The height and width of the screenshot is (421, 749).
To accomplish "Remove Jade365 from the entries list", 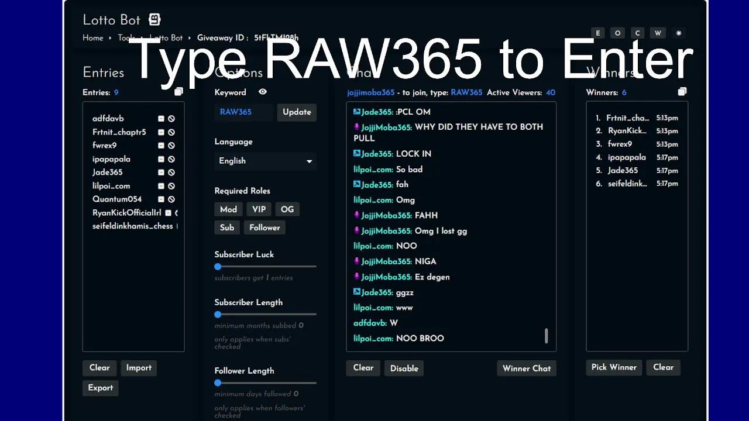I will tap(161, 172).
